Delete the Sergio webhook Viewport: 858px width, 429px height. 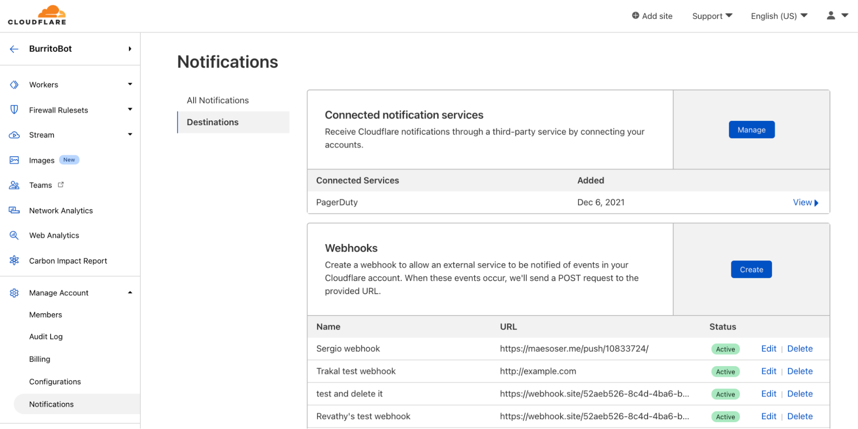coord(800,348)
